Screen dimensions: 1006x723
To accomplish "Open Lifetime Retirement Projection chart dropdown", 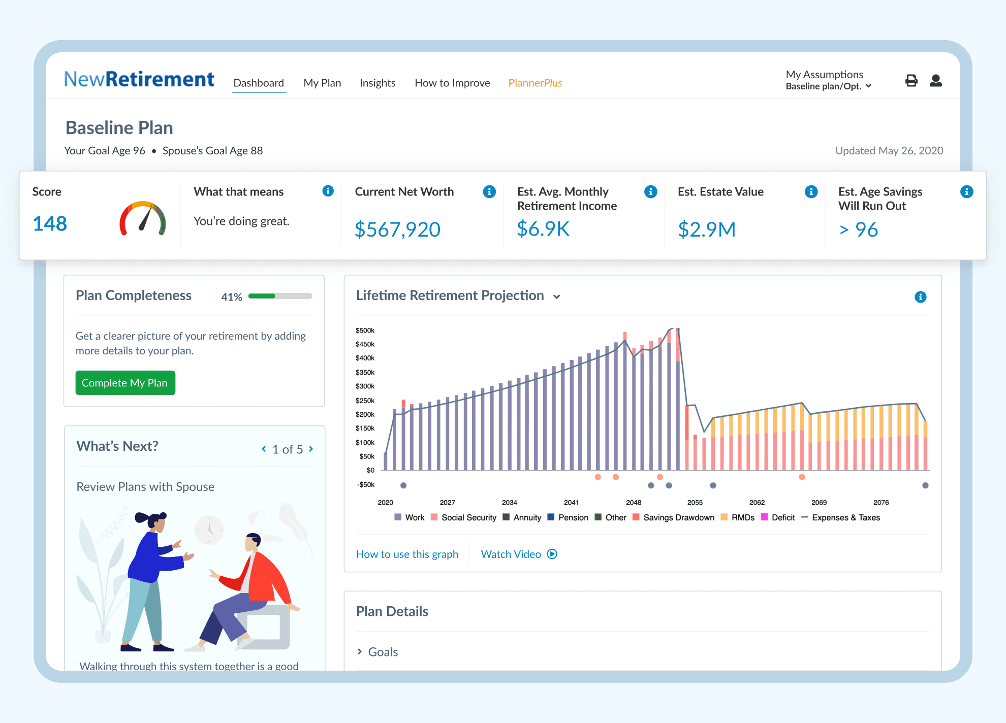I will [x=556, y=297].
